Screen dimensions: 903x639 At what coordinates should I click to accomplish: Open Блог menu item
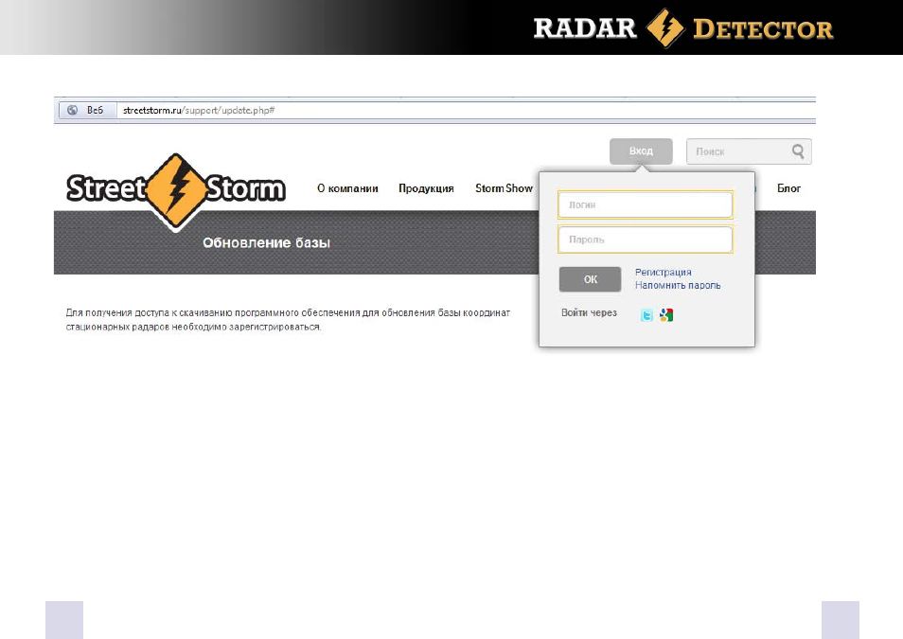(x=788, y=188)
